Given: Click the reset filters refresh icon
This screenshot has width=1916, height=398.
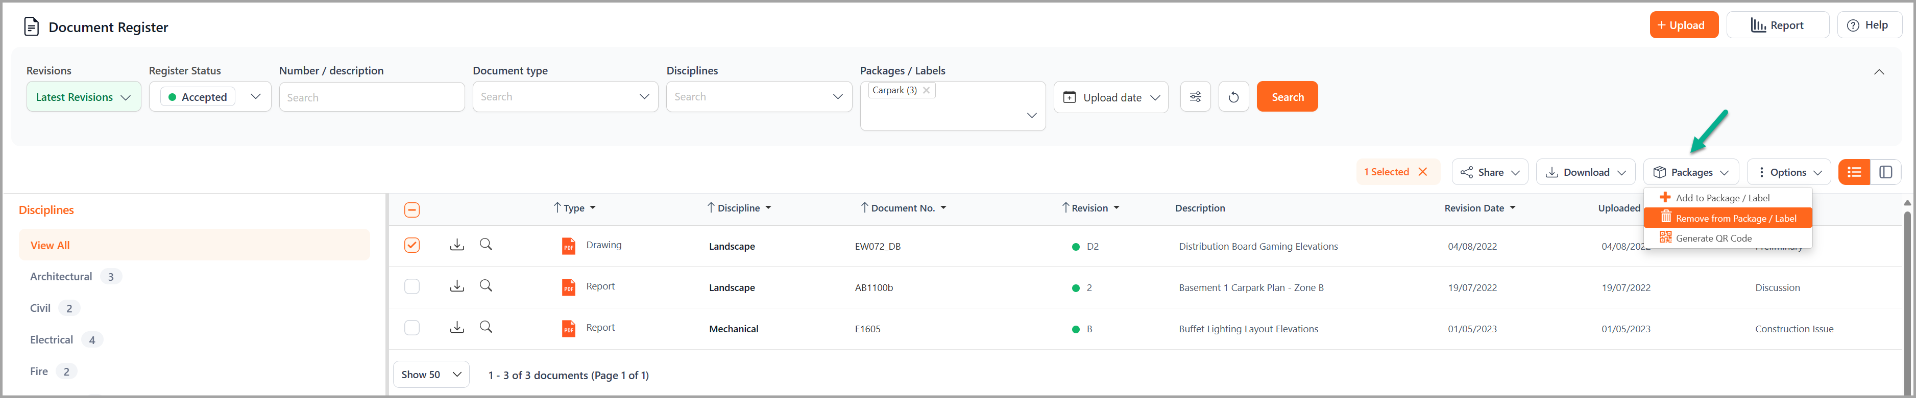Looking at the screenshot, I should click(1233, 97).
